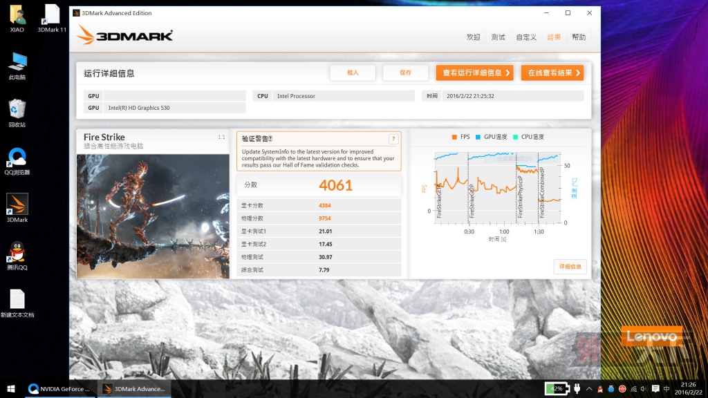The width and height of the screenshot is (708, 398).
Task: Click the 显卡测试1 value 21.01
Action: (x=325, y=231)
